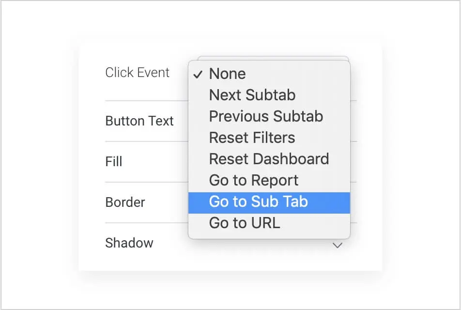The height and width of the screenshot is (310, 461).
Task: Expand the Shadow section chevron
Action: tap(338, 245)
